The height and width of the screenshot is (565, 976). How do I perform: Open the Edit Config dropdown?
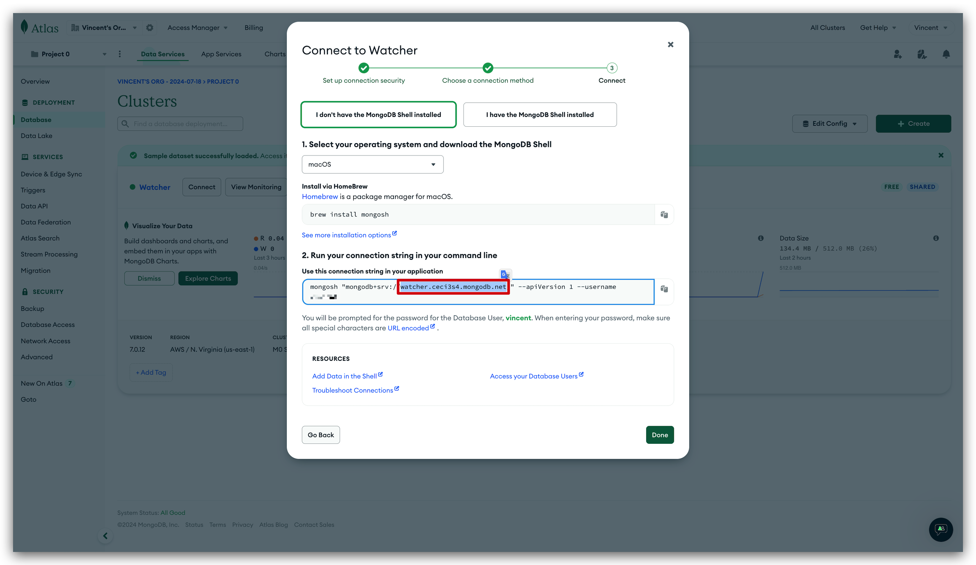click(830, 123)
